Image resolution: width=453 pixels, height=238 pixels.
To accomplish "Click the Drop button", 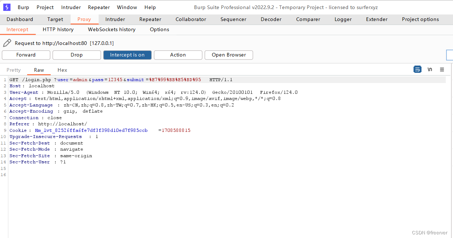I will [77, 55].
